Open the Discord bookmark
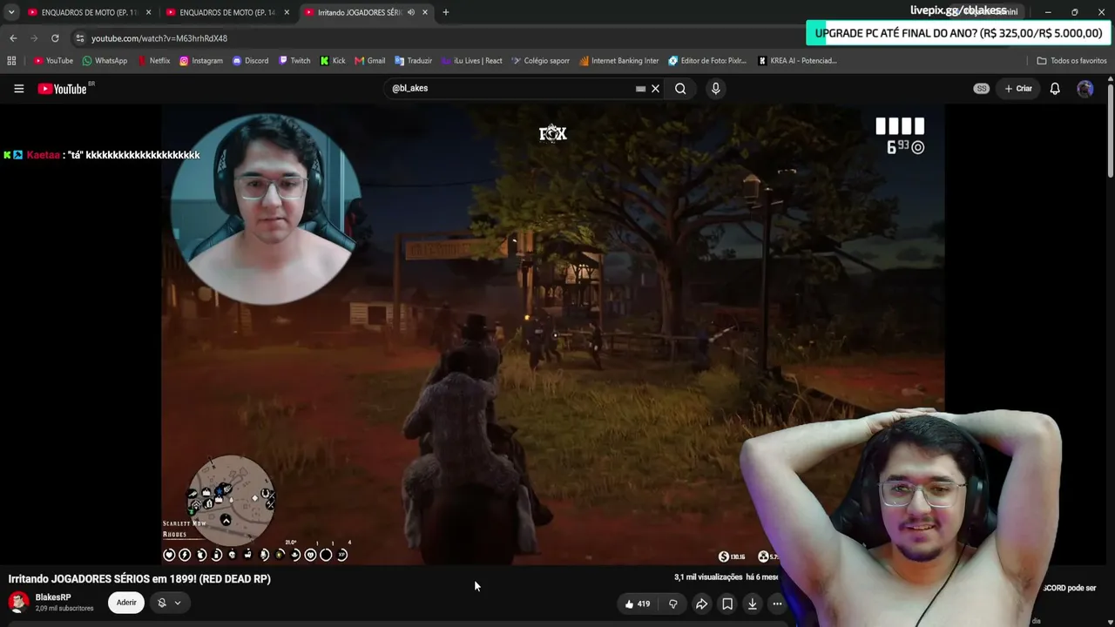Screen dimensions: 1115x627 pyautogui.click(x=251, y=61)
